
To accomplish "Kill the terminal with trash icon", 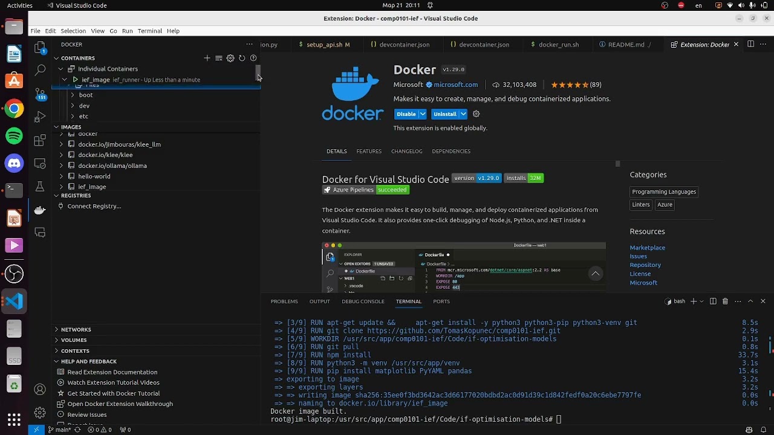I will pos(725,301).
